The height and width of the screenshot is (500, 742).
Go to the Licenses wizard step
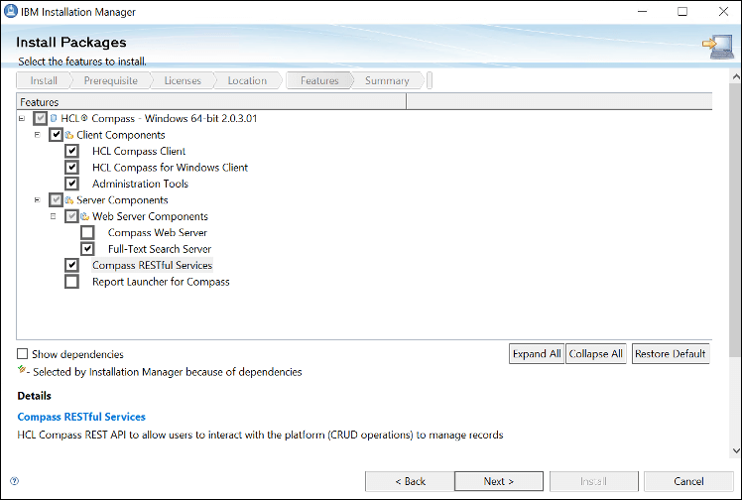(183, 80)
